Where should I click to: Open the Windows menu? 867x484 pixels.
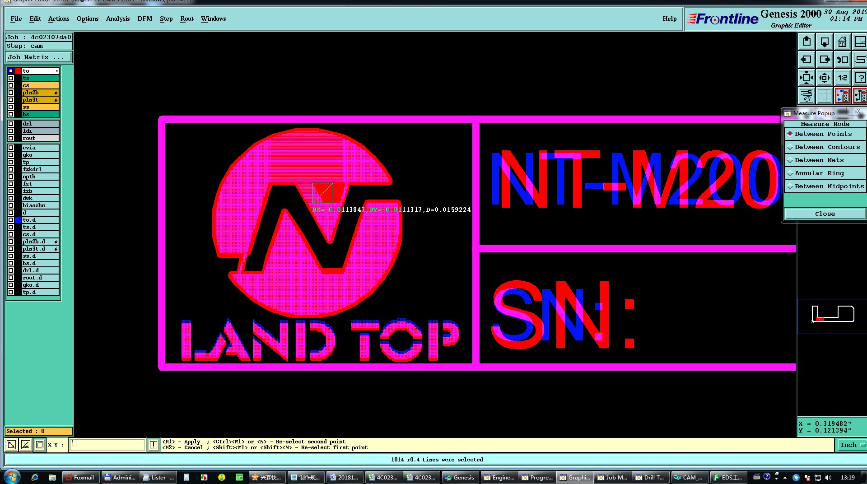click(x=214, y=19)
